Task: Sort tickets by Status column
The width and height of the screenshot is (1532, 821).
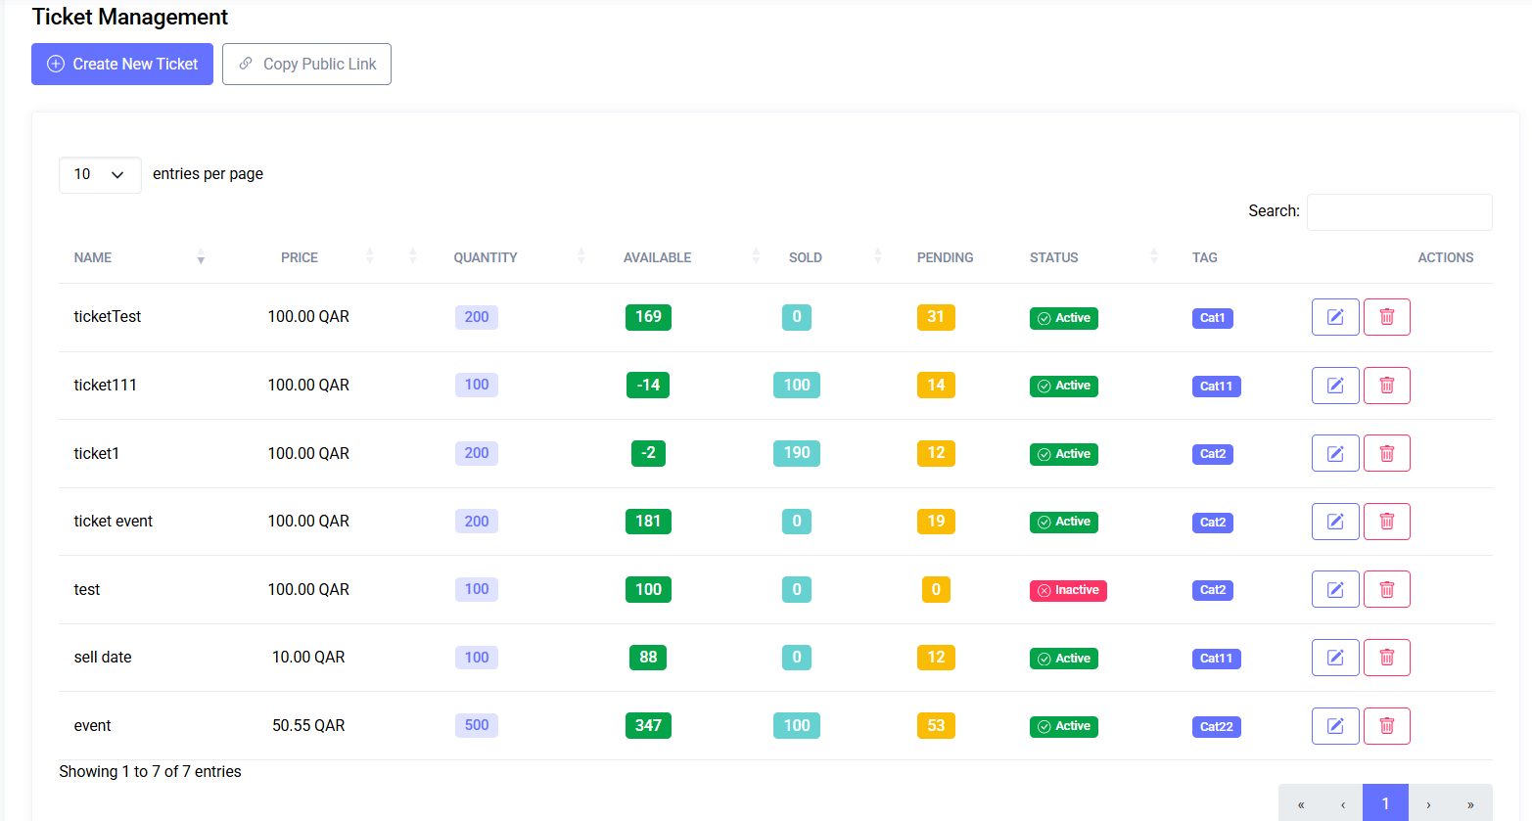Action: click(1053, 257)
